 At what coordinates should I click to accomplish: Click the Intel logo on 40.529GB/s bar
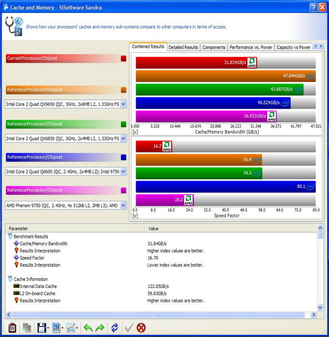(285, 103)
